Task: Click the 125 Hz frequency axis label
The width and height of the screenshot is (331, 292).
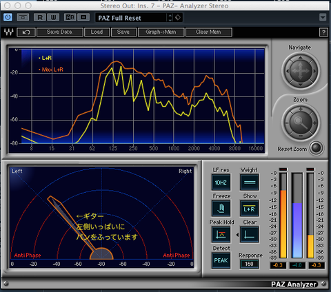Action: pyautogui.click(x=113, y=149)
